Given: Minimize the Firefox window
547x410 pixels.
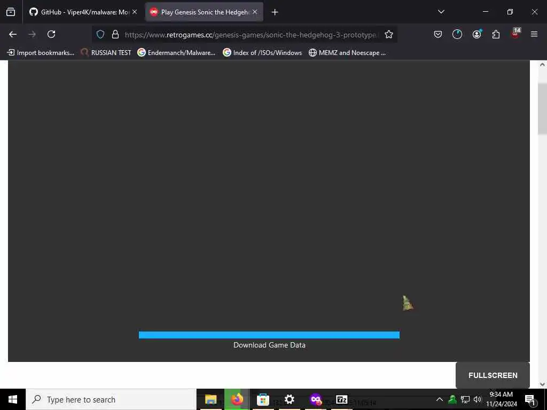Looking at the screenshot, I should 485,12.
